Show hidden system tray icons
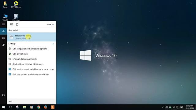 [163, 107]
